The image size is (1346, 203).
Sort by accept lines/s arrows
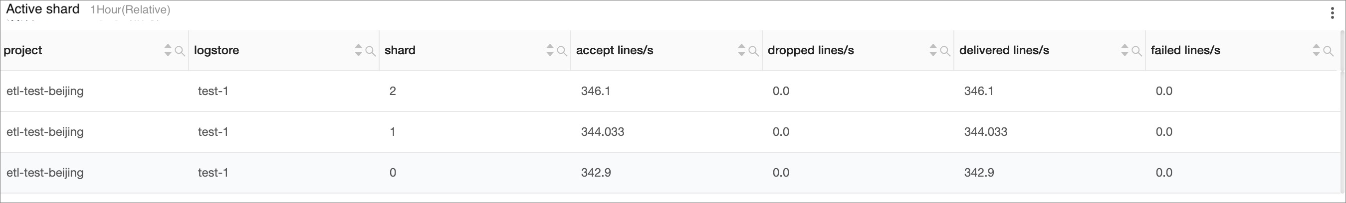[x=741, y=50]
